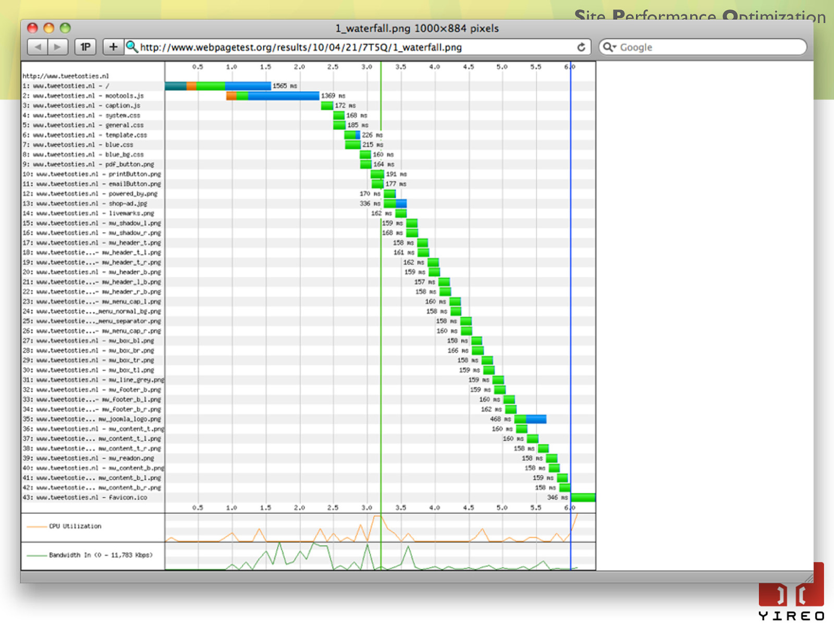834x626 pixels.
Task: Click the caption.js request row
Action: [x=309, y=105]
